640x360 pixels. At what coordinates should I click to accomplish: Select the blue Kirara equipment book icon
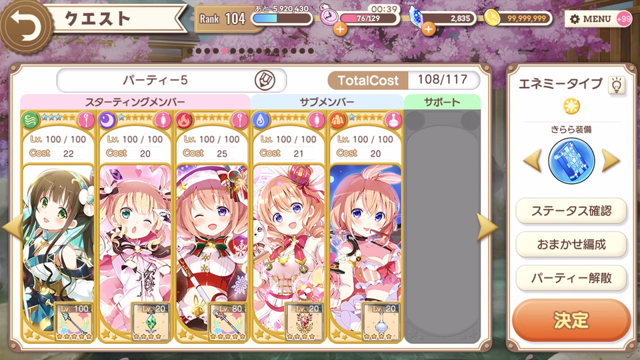click(x=571, y=161)
